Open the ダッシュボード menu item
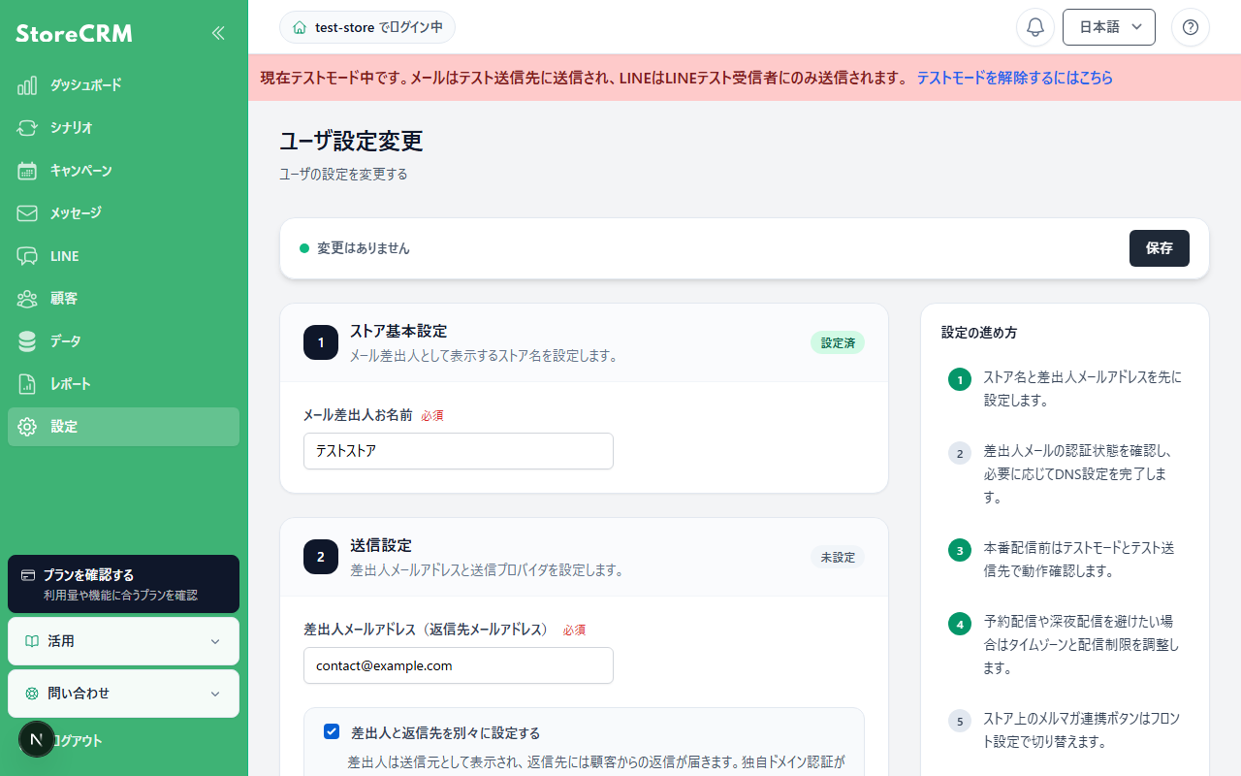Viewport: 1241px width, 776px height. tap(123, 85)
